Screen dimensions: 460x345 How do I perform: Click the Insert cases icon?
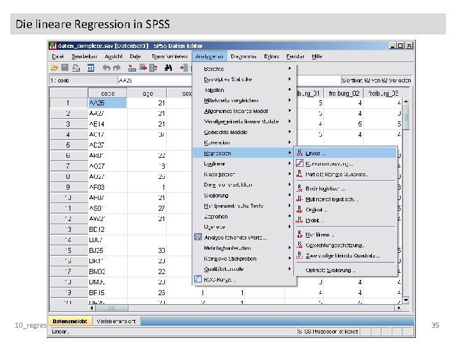(184, 68)
